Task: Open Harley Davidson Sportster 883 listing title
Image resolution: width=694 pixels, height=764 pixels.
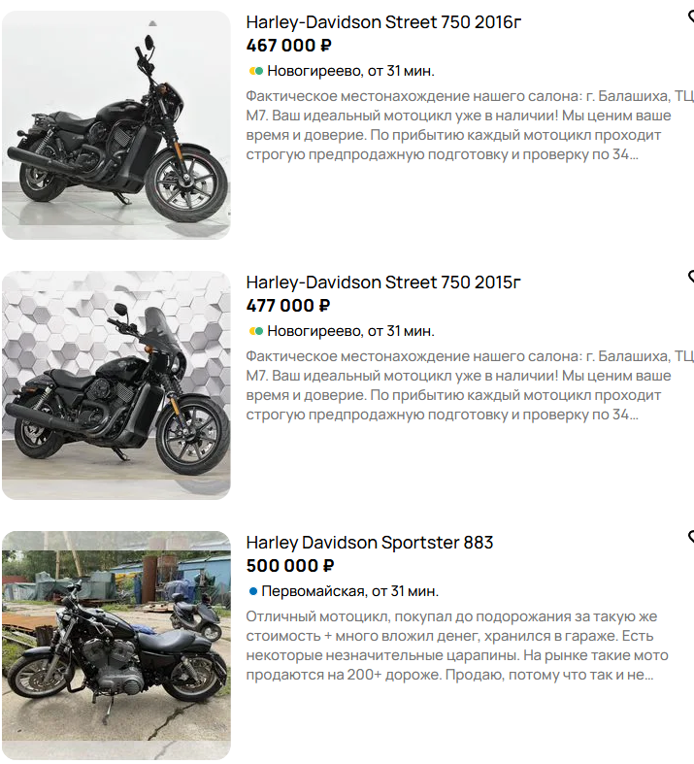Action: click(370, 543)
